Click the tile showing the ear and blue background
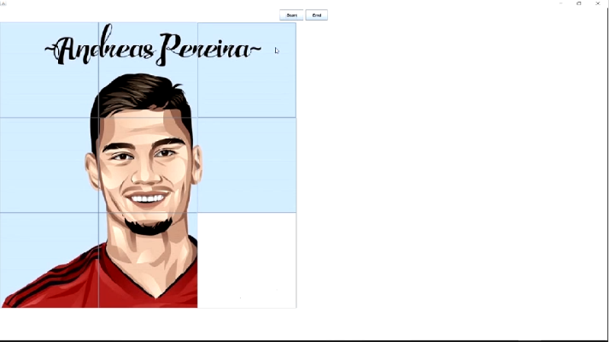This screenshot has height=342, width=609. point(50,165)
